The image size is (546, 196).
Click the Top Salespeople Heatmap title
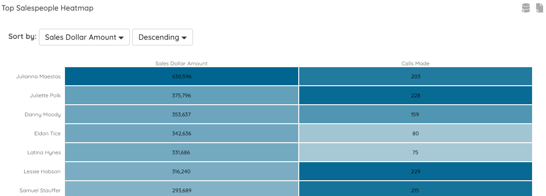click(48, 8)
